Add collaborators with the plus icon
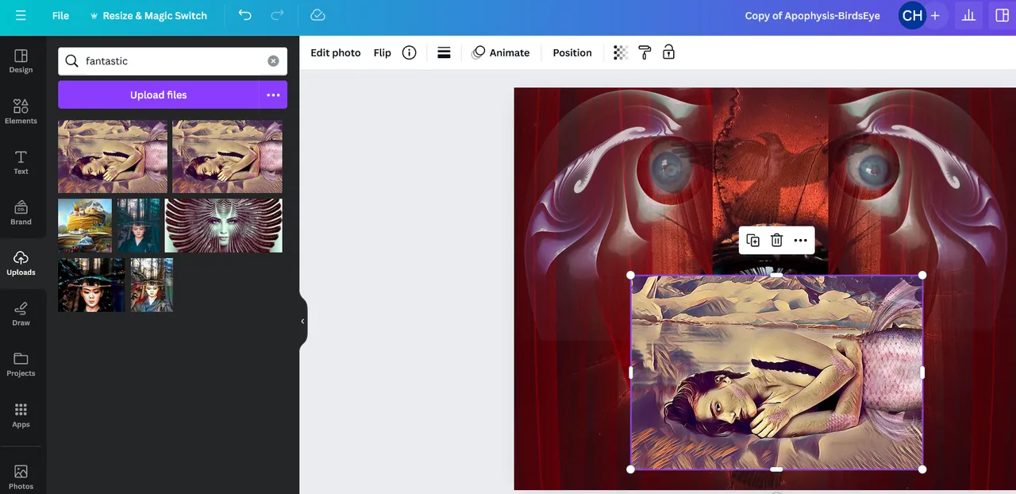The image size is (1016, 494). [x=935, y=15]
